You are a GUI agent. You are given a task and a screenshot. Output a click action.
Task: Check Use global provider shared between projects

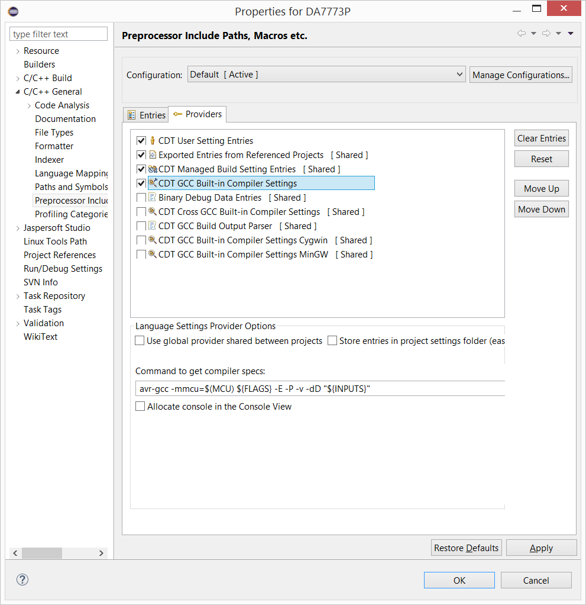tap(140, 341)
